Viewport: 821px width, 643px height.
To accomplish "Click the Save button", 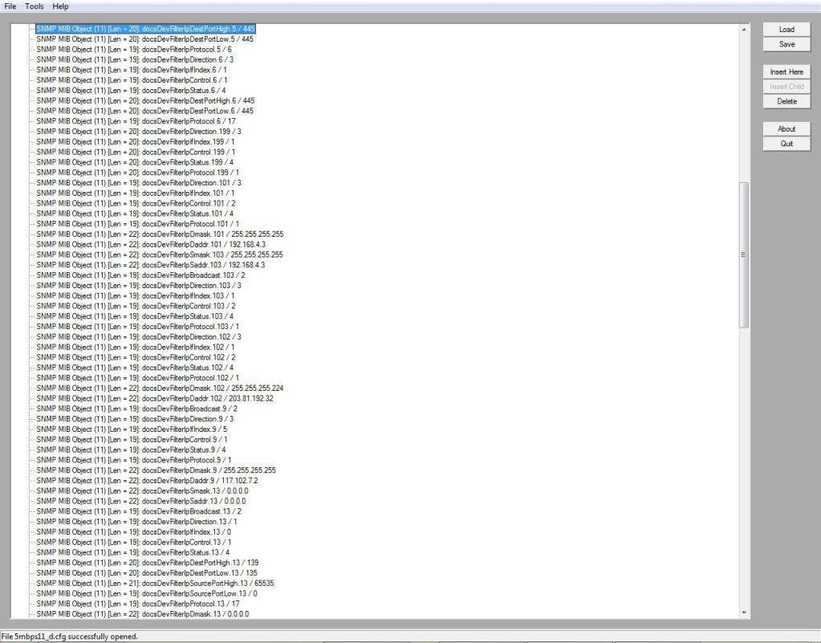I will pos(786,44).
